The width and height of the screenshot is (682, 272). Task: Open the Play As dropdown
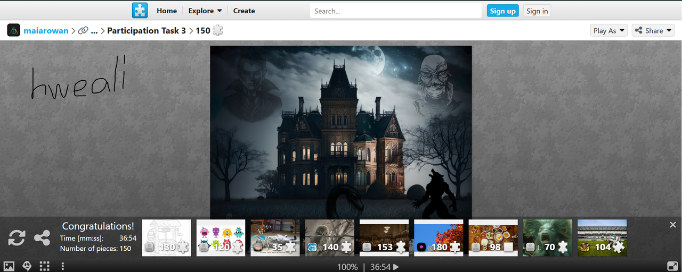coord(608,30)
